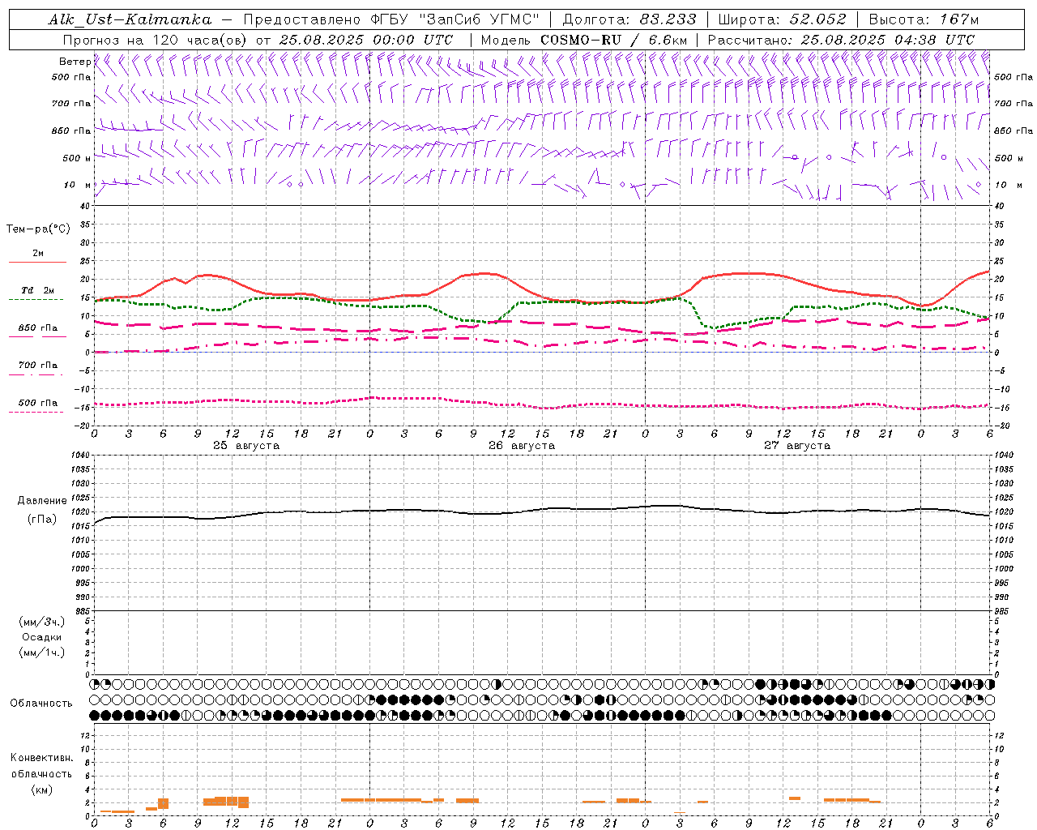1037x830 pixels.
Task: Click the '500 гПа' temperature legend entry
Action: point(38,403)
